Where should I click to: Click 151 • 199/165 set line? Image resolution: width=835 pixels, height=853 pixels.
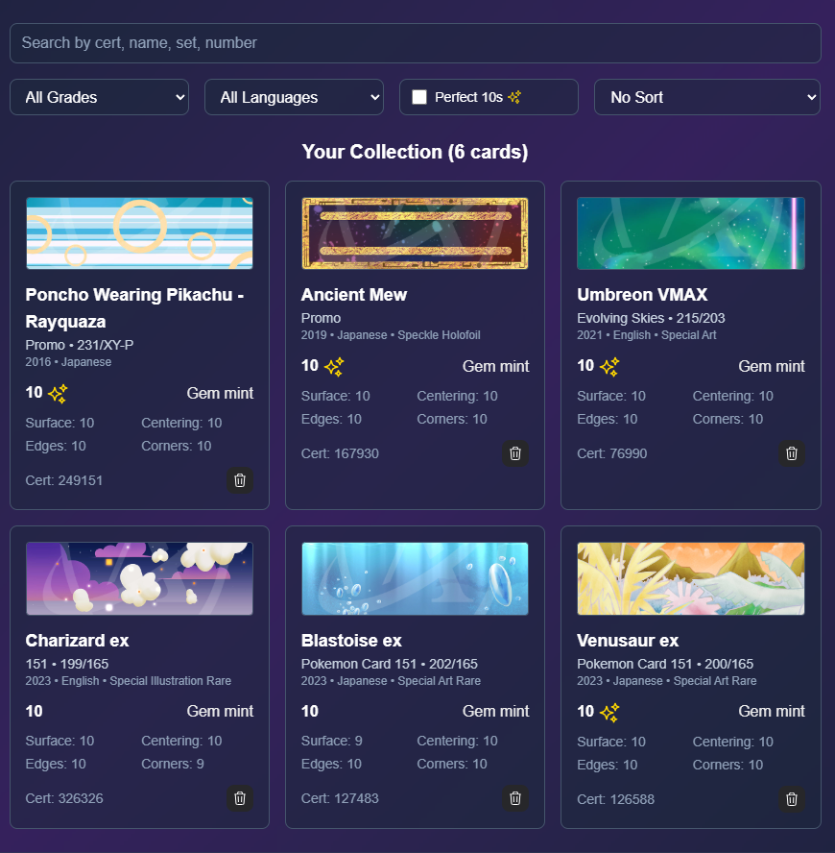(67, 664)
